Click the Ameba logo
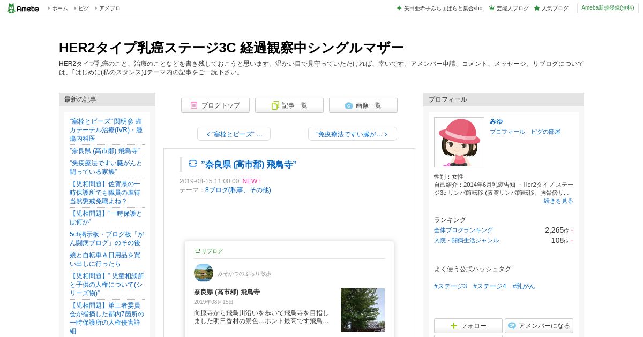This screenshot has width=643, height=337. (x=23, y=8)
